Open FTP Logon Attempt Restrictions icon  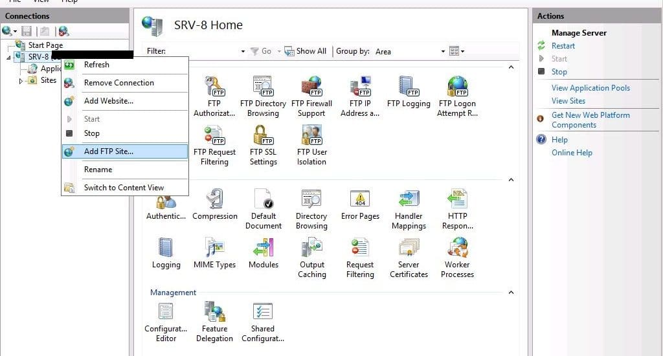tap(457, 96)
